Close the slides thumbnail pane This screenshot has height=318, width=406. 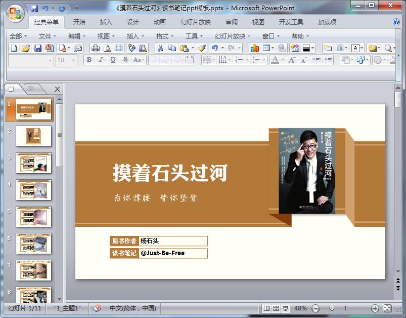click(58, 89)
